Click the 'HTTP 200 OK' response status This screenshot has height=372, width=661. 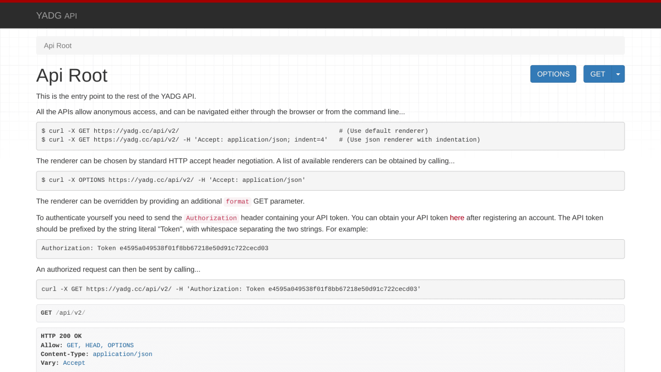(x=61, y=336)
